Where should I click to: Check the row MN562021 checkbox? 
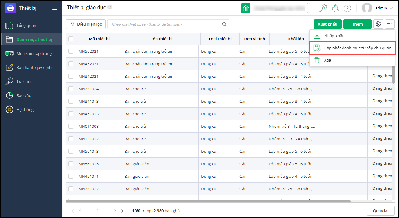coord(71,51)
